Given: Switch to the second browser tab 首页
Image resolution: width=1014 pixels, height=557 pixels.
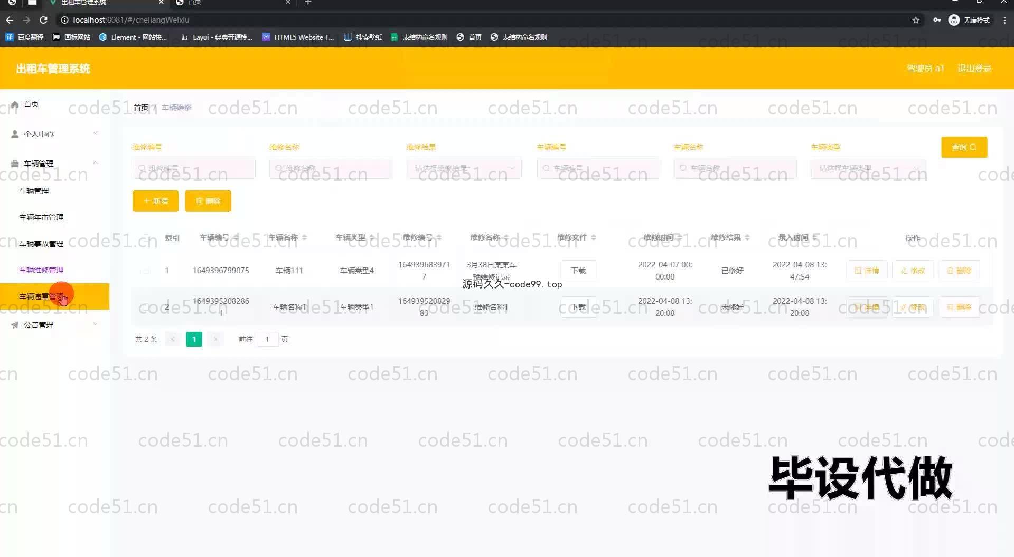Looking at the screenshot, I should pos(232,3).
